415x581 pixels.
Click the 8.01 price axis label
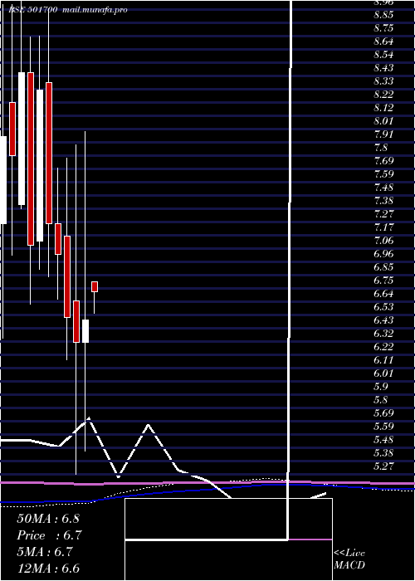click(x=383, y=121)
